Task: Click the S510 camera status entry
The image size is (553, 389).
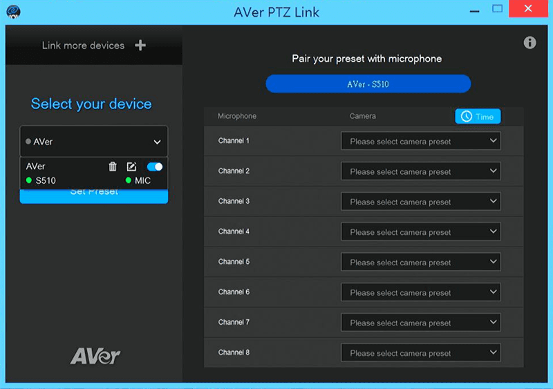Action: click(x=41, y=180)
